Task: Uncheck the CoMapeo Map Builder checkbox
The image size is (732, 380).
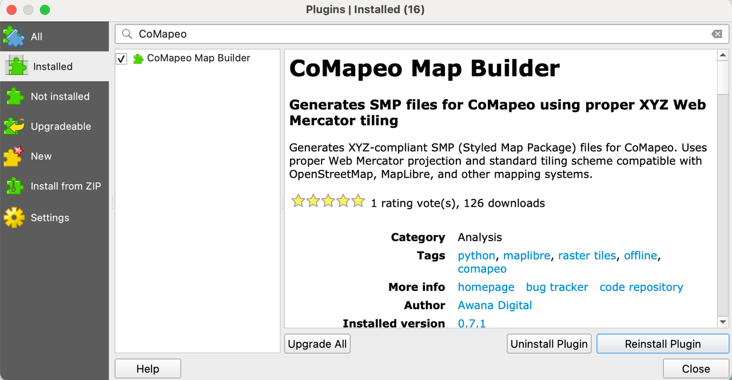Action: click(x=121, y=59)
